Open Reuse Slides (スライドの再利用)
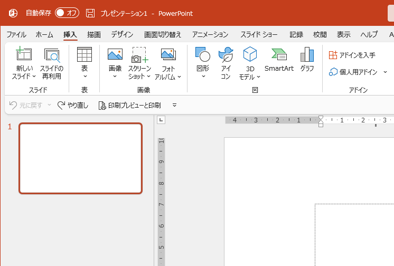 pos(52,64)
